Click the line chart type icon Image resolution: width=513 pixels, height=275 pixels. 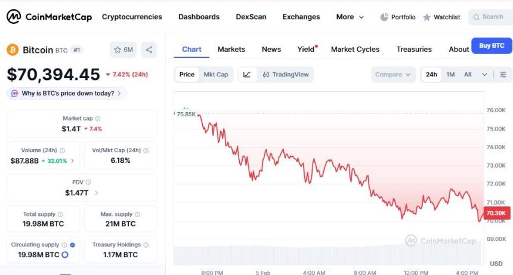coord(247,75)
